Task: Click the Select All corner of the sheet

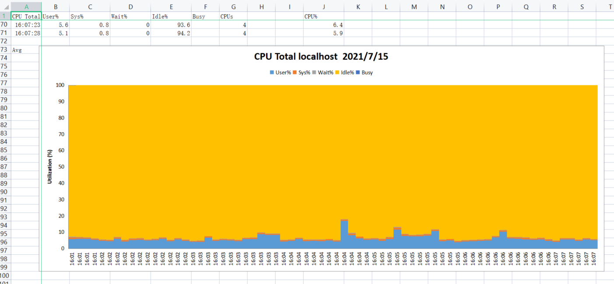Action: coord(5,7)
